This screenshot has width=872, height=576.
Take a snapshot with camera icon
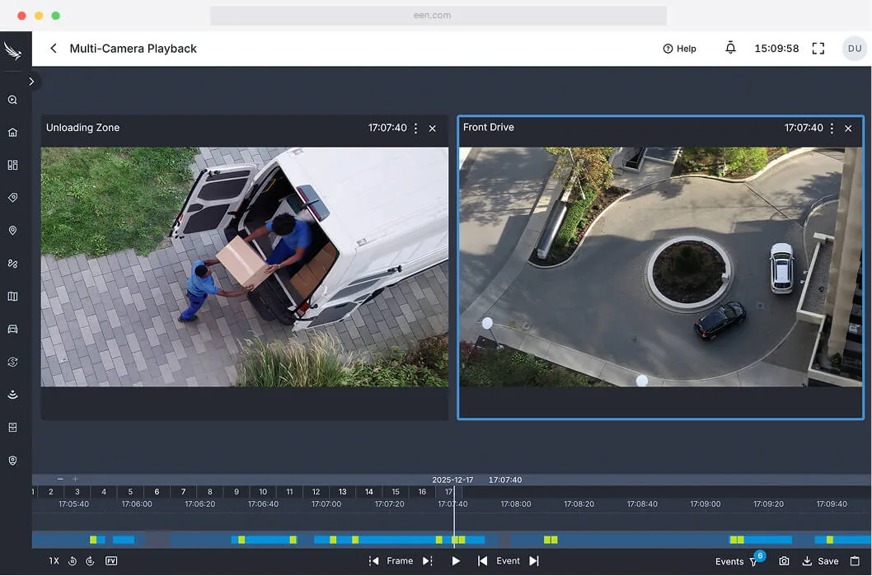[x=784, y=561]
